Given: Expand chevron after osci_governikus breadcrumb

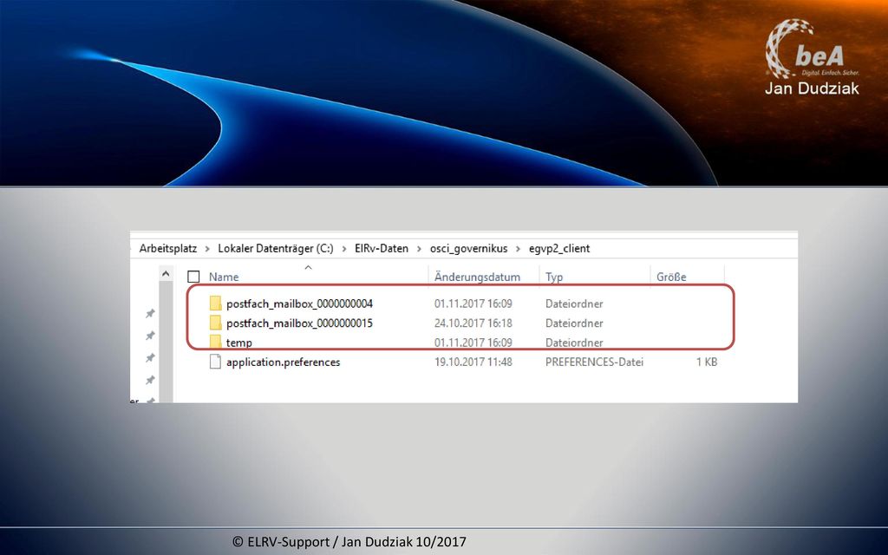Looking at the screenshot, I should coord(519,249).
